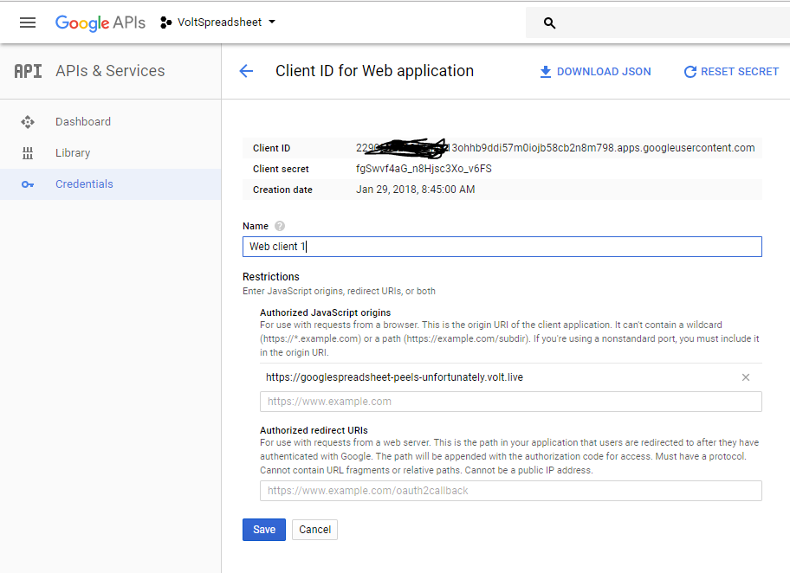The image size is (790, 573).
Task: Click the Client secret value
Action: pos(424,169)
